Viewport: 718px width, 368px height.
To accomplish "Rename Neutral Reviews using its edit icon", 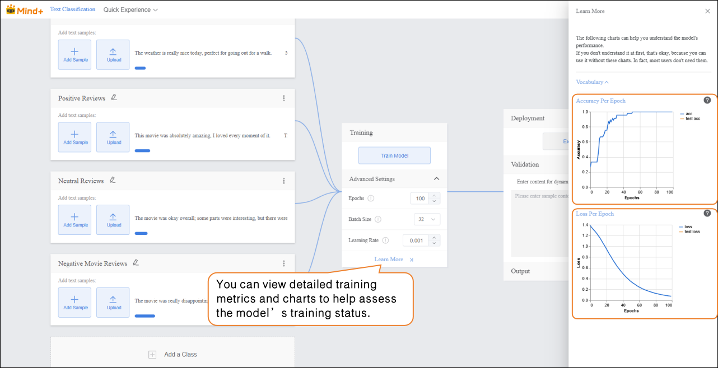I will coord(113,181).
